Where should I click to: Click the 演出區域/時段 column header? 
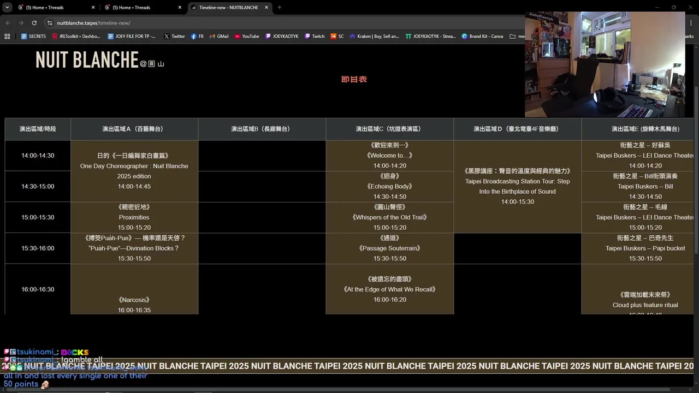tap(38, 129)
